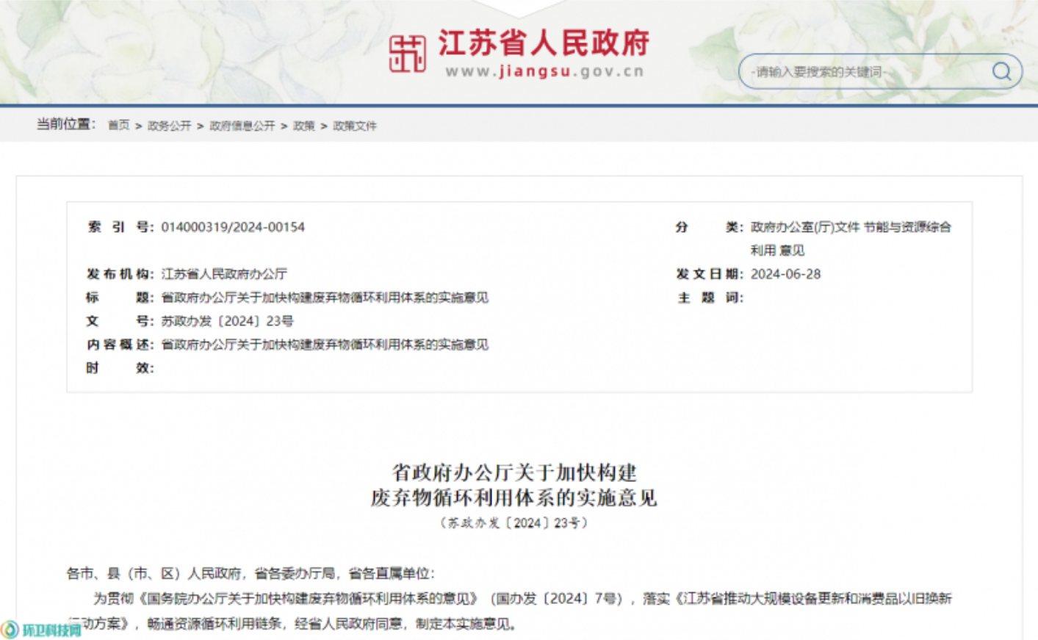Image resolution: width=1038 pixels, height=640 pixels.
Task: Go to 首页 in the breadcrumb
Action: point(118,126)
